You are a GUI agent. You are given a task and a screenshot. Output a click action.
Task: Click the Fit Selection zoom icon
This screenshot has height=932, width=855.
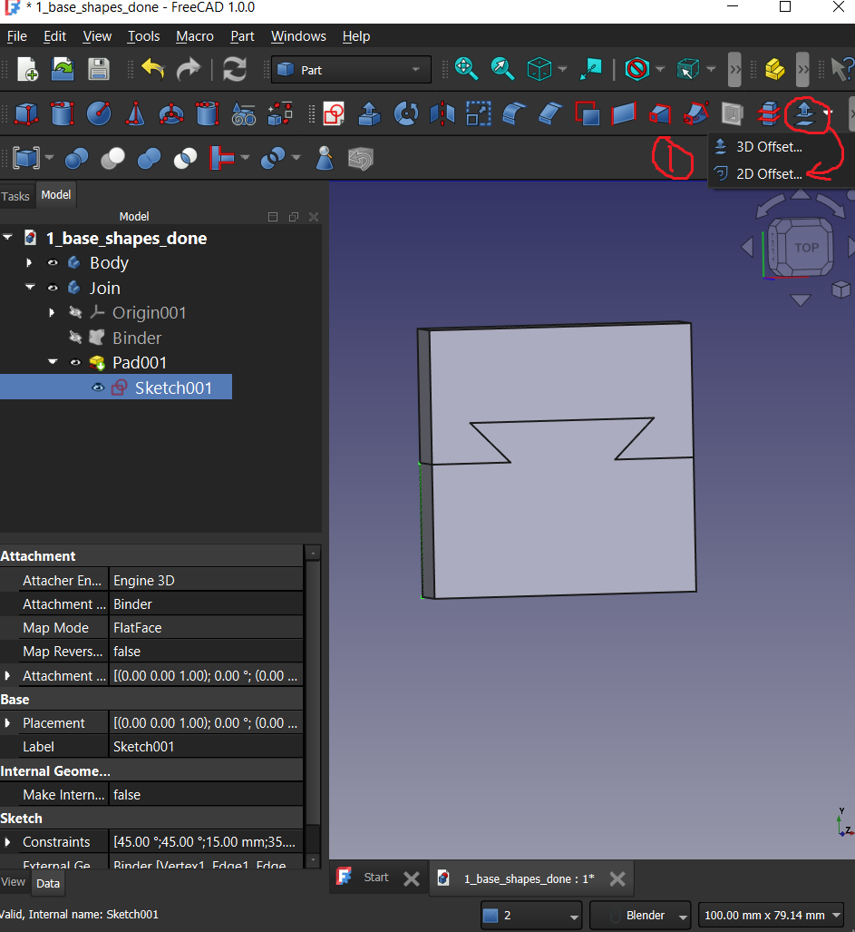502,70
